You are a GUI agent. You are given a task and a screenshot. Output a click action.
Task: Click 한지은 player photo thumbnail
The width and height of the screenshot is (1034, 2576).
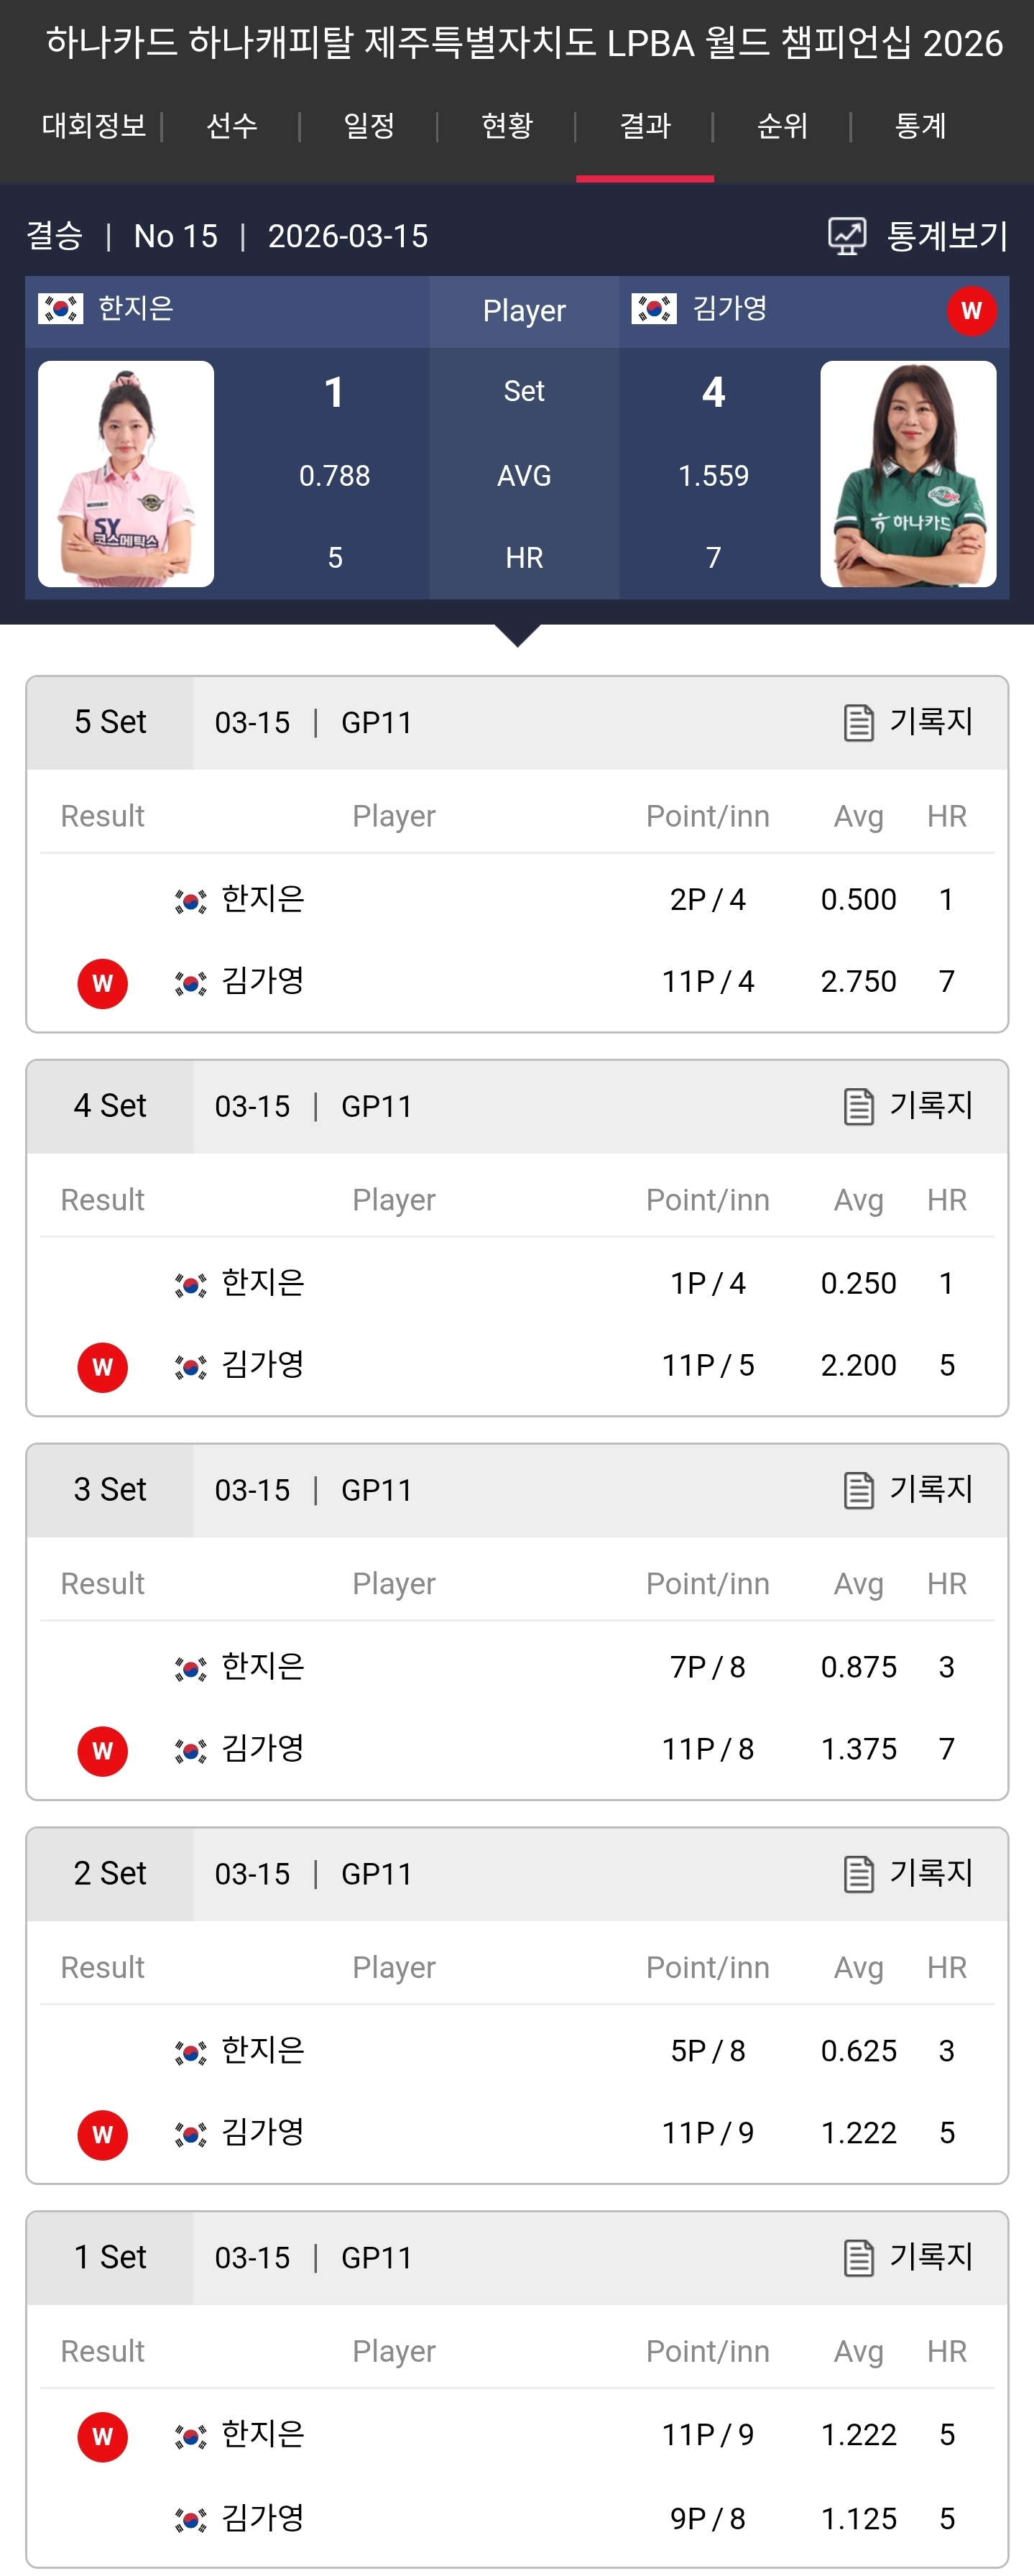pos(126,474)
